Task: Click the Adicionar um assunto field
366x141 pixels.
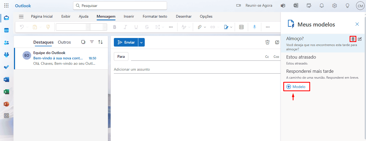Action: [x=197, y=69]
